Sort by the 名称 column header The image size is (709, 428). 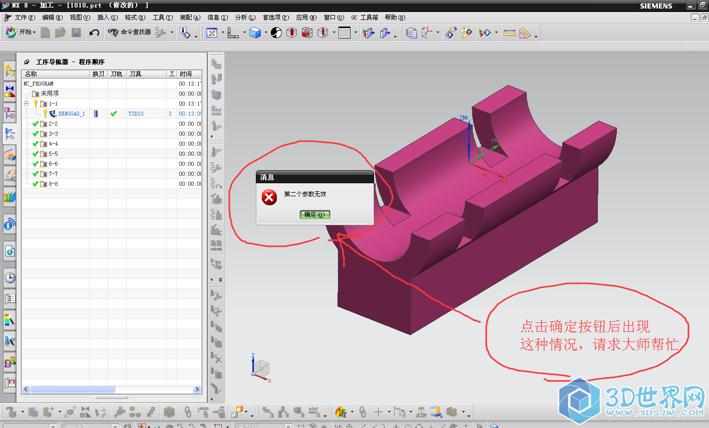point(56,74)
